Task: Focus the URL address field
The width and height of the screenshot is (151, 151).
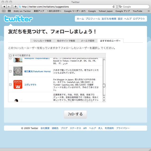Action: click(67, 7)
